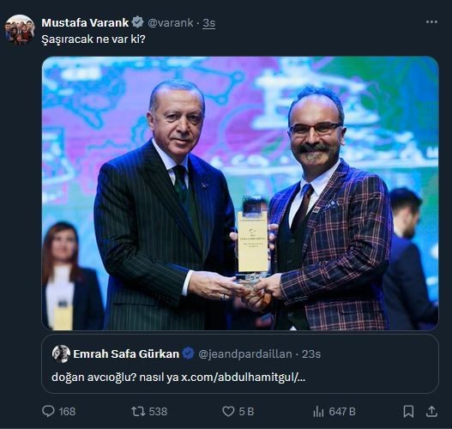
Task: Click Mustafa Varank's verified badge
Action: 138,22
